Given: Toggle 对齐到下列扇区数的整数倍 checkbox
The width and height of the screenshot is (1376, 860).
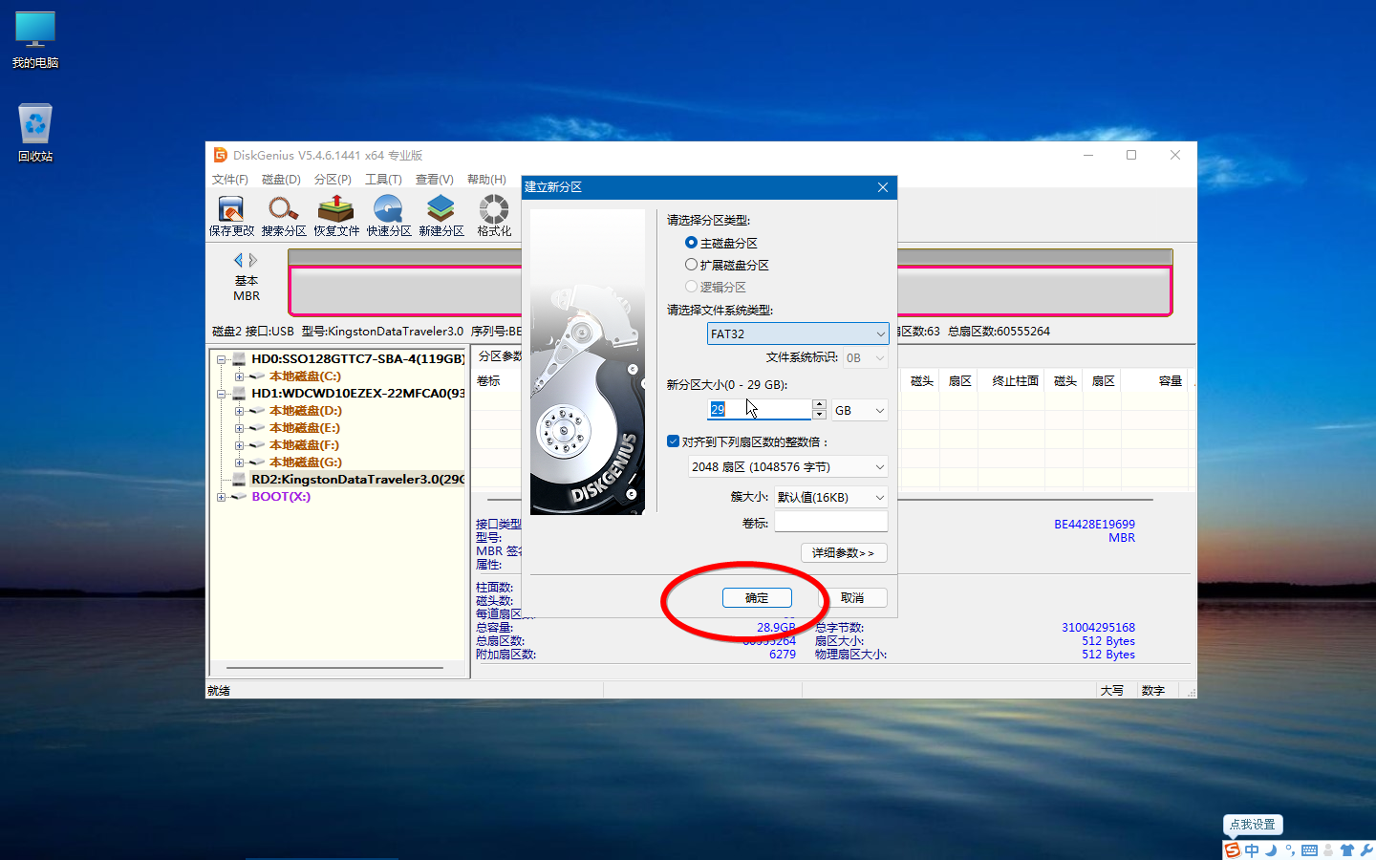Looking at the screenshot, I should tap(673, 441).
